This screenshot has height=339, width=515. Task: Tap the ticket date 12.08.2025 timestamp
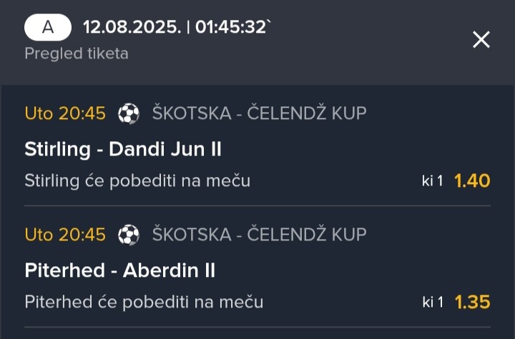coord(132,27)
